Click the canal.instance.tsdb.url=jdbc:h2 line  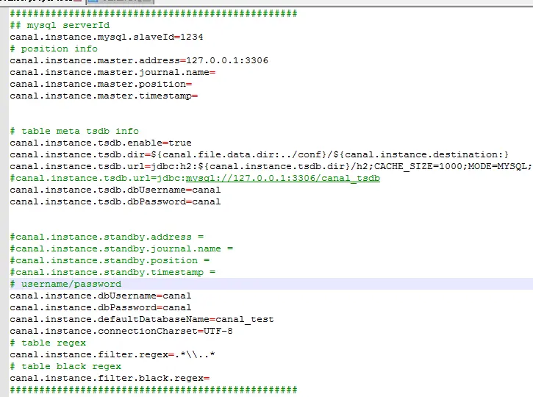tap(271, 166)
